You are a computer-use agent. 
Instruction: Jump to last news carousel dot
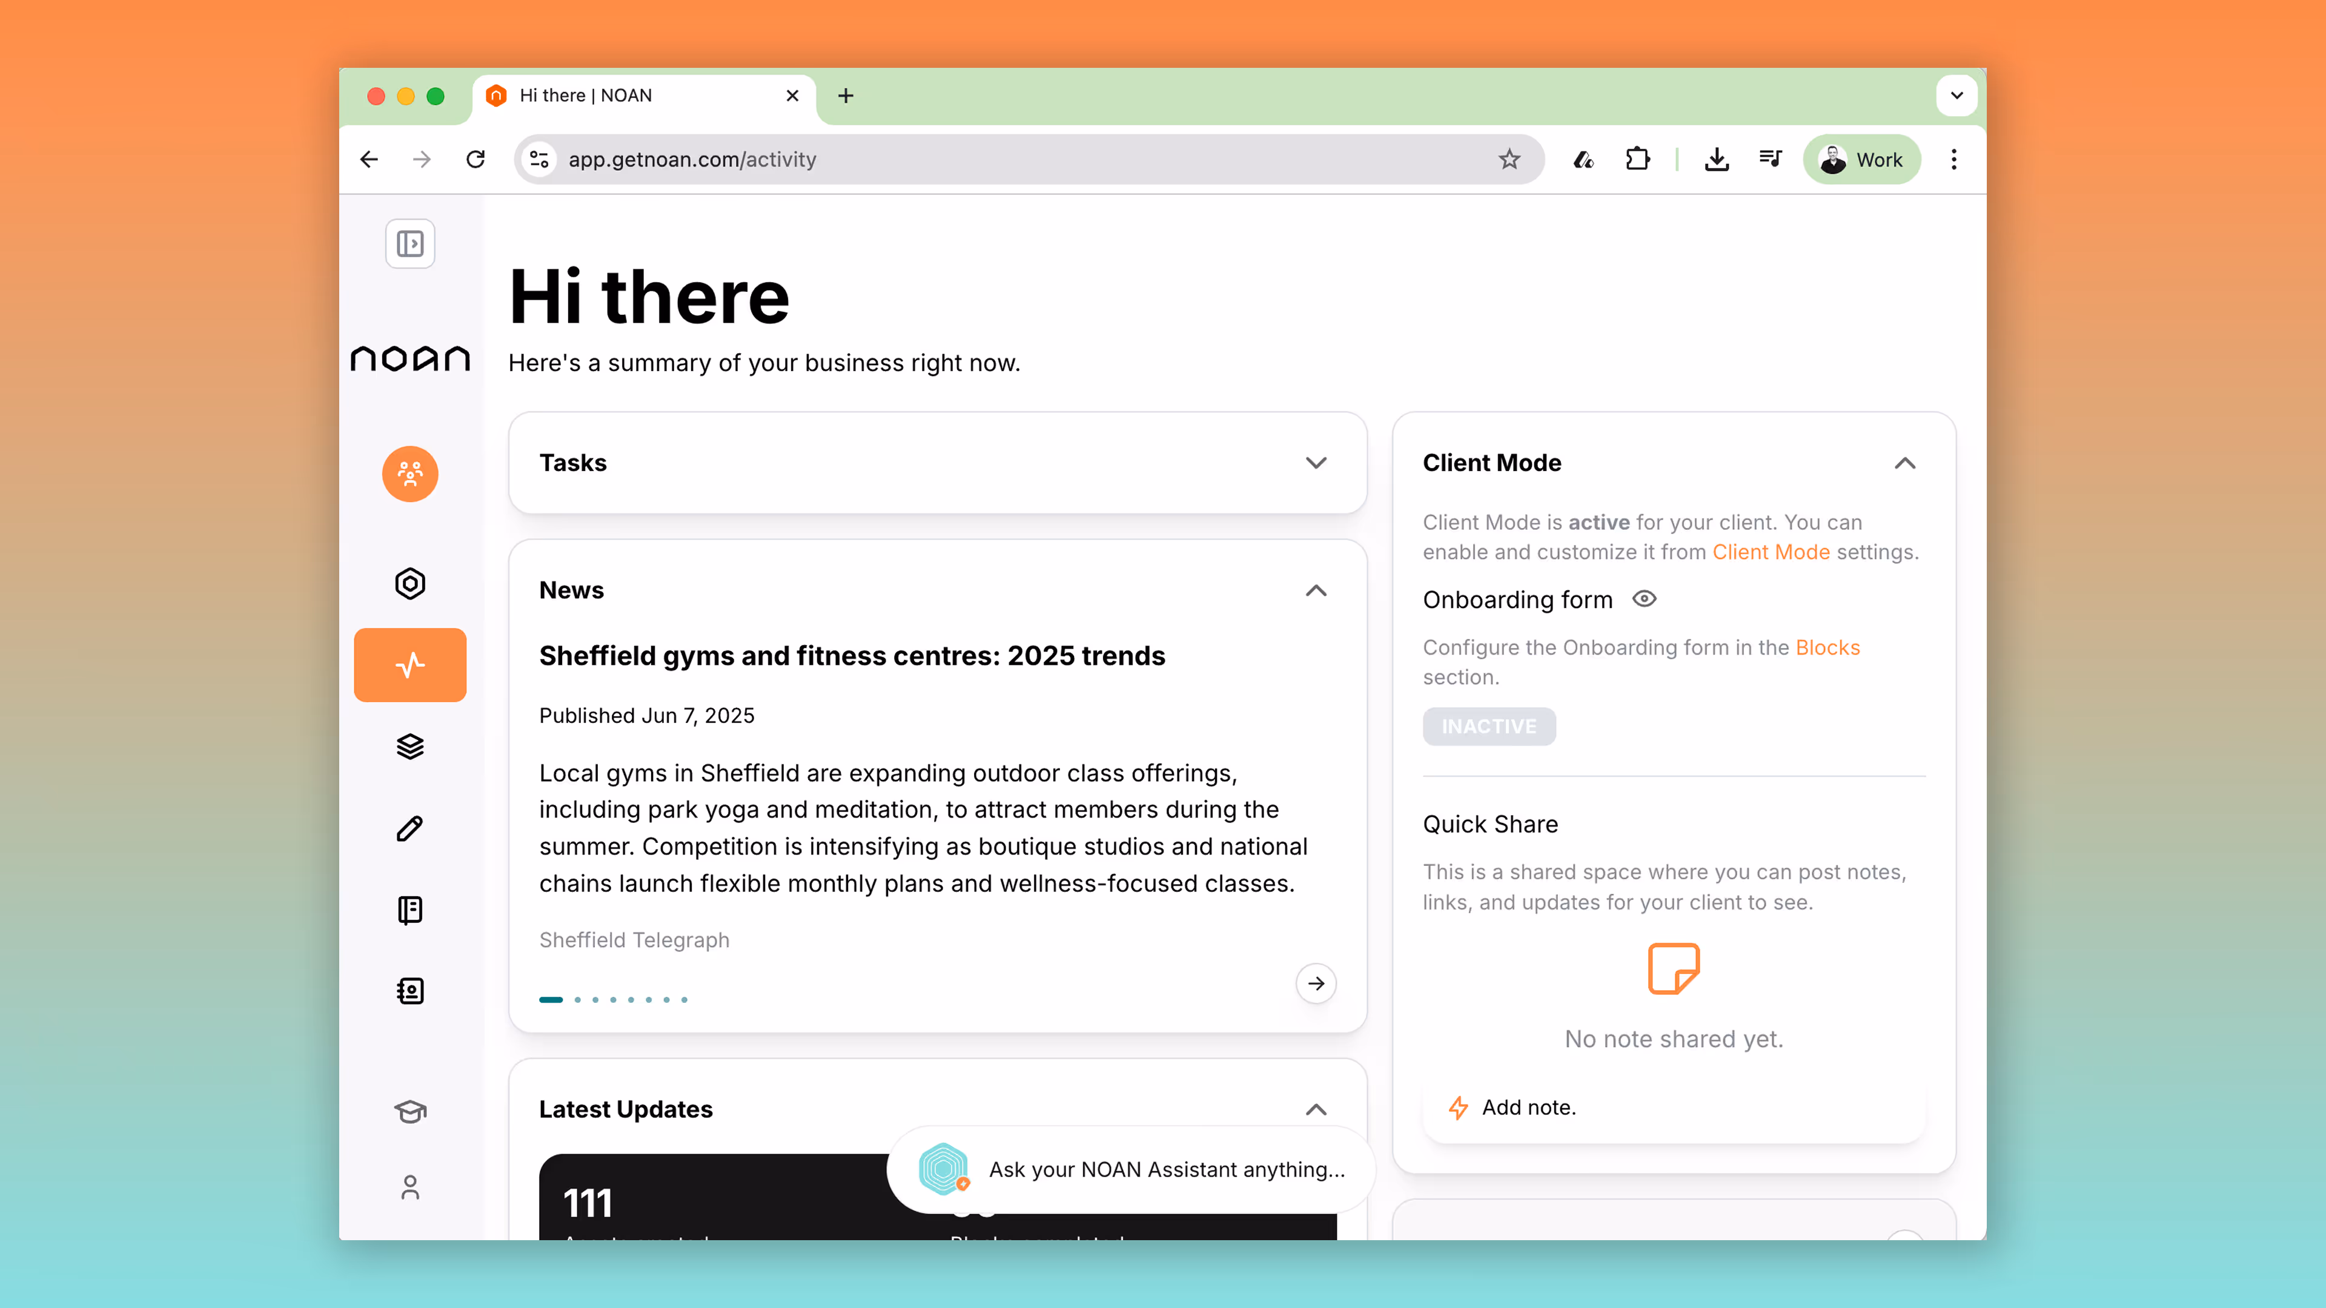pyautogui.click(x=684, y=999)
